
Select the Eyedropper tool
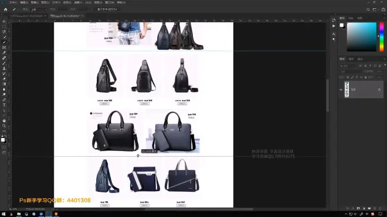[4, 53]
